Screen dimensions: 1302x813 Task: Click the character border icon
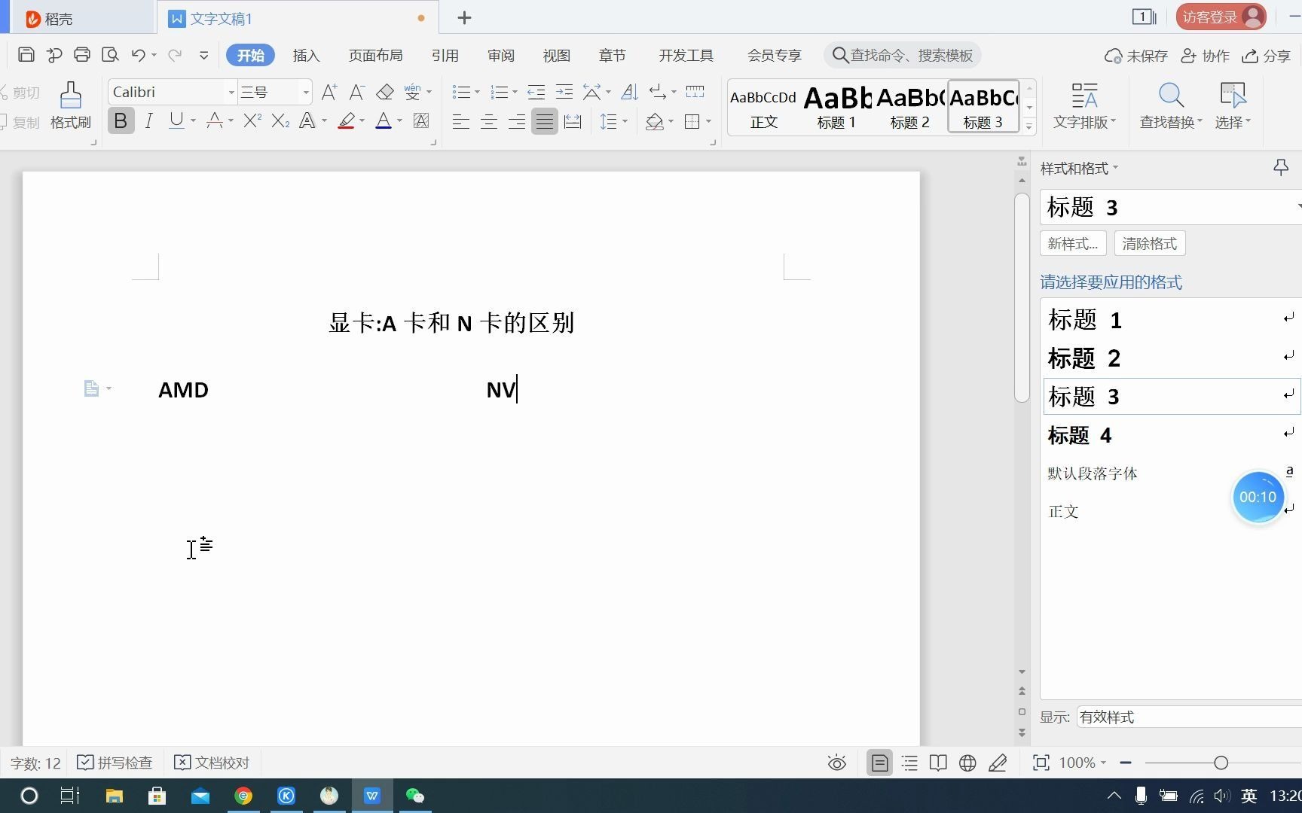coord(421,120)
